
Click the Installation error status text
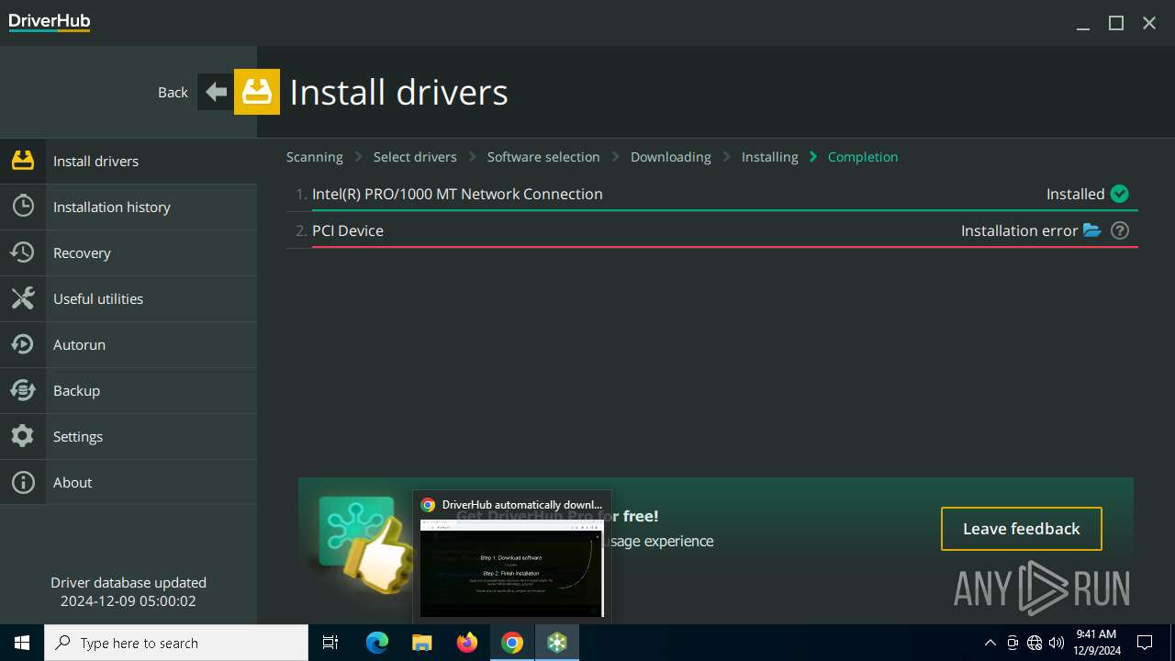pyautogui.click(x=1019, y=230)
